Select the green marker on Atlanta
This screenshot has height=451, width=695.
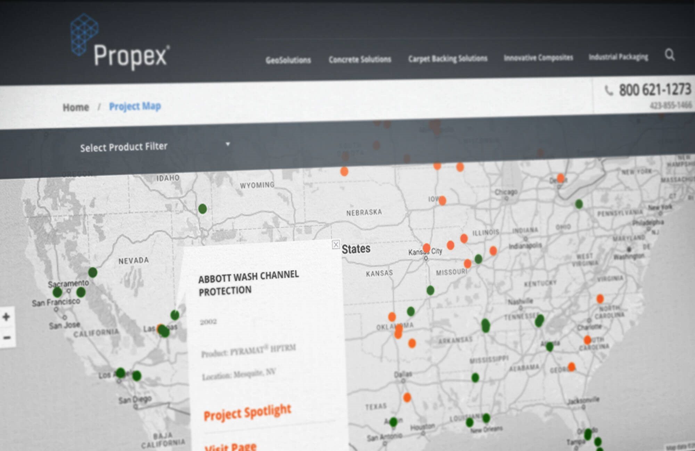click(x=549, y=346)
